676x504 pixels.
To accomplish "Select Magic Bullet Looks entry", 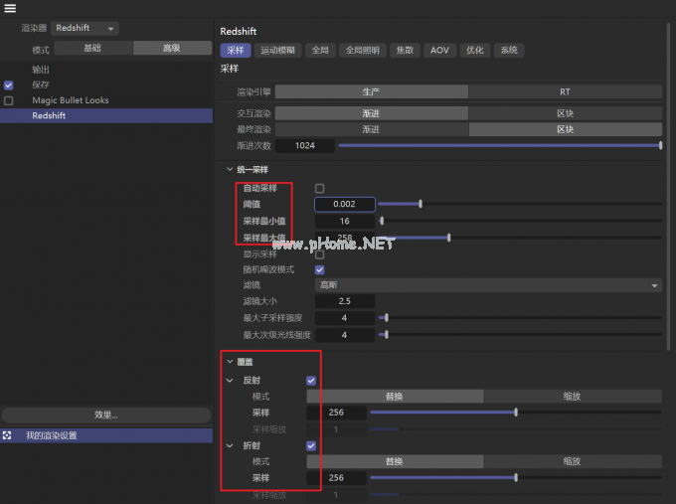I will 71,100.
